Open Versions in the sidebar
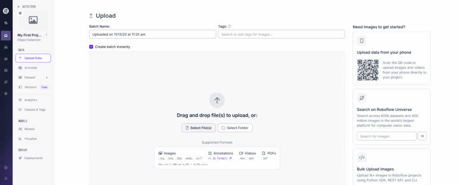Screen dimensions: 460x185 click(x=31, y=87)
